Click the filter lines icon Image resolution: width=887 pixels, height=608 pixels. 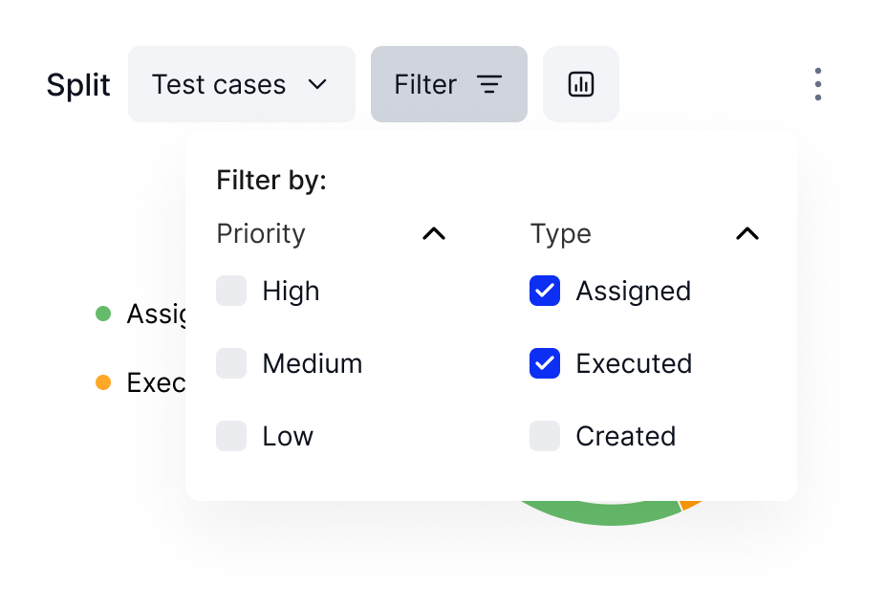pyautogui.click(x=489, y=84)
